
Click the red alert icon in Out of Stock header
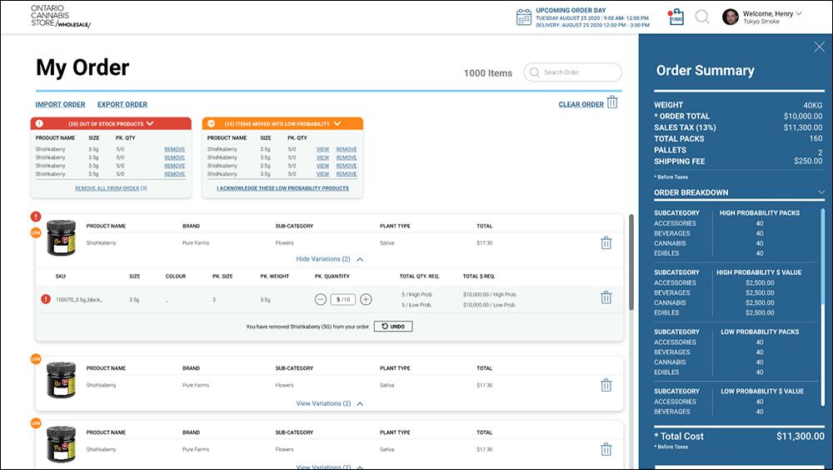coord(39,123)
